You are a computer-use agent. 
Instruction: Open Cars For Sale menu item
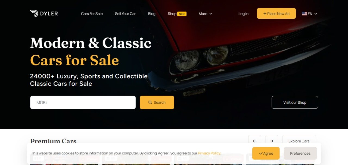tap(92, 14)
